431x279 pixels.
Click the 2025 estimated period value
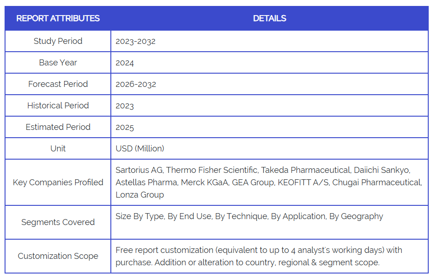coord(125,127)
